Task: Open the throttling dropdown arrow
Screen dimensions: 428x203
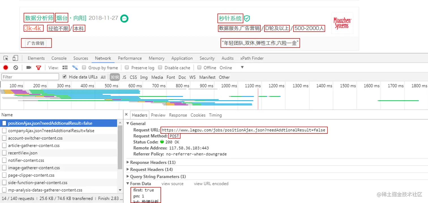Action: pos(242,67)
